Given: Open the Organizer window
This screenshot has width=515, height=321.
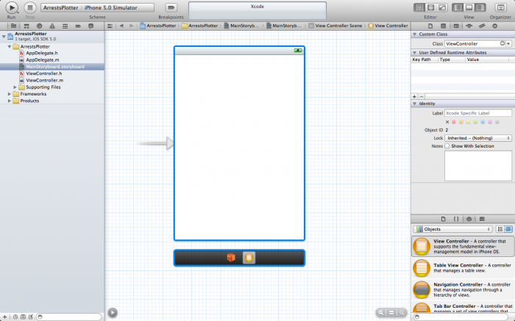Looking at the screenshot, I should point(500,7).
